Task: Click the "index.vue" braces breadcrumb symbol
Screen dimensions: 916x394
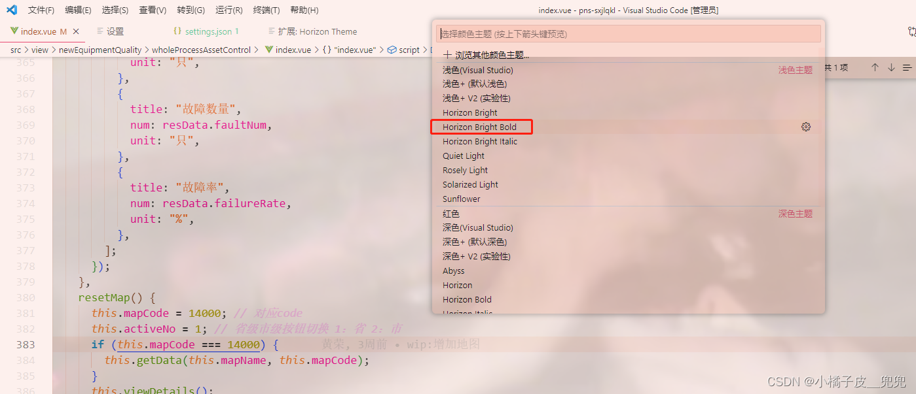Action: coord(348,50)
